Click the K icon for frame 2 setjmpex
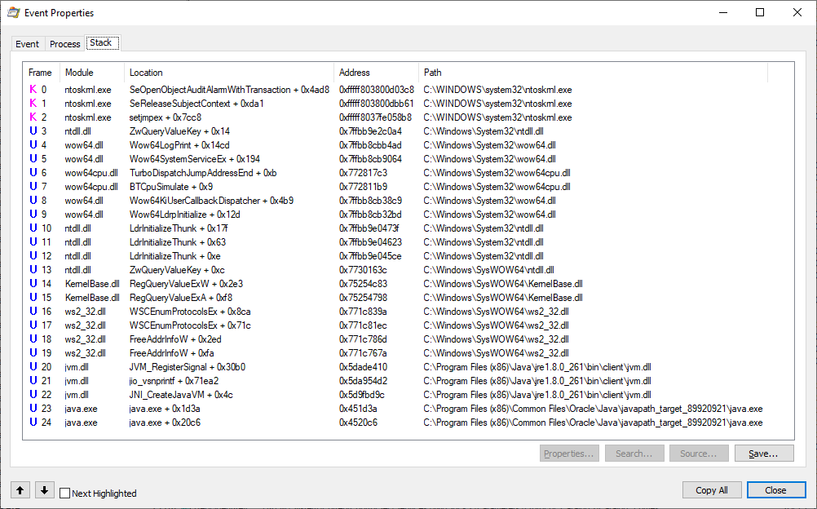Image resolution: width=817 pixels, height=509 pixels. tap(33, 117)
